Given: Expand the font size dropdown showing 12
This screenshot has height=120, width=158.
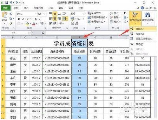Looking at the screenshot, I should coord(45,14).
